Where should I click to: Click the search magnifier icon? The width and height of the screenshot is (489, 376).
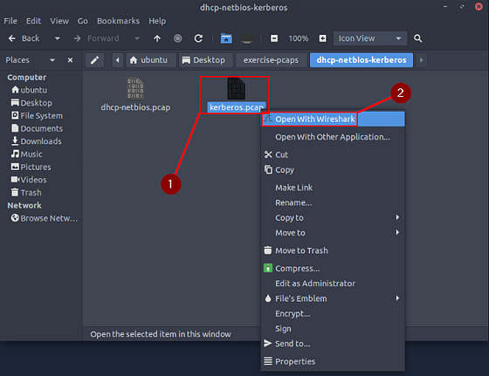point(417,38)
